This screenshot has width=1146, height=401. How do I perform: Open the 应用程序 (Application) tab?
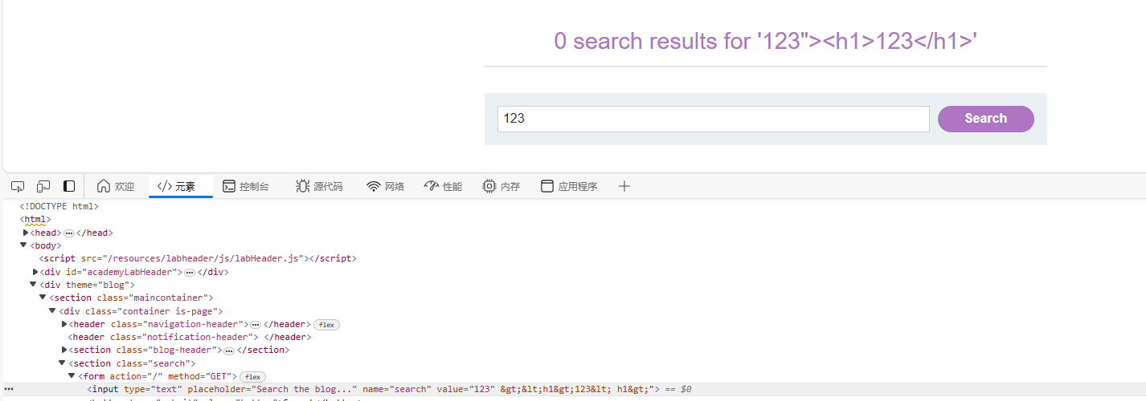(x=569, y=186)
